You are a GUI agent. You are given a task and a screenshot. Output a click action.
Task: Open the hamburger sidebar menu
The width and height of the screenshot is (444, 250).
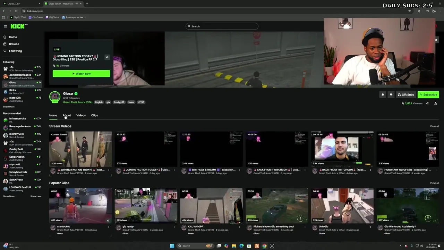coord(6,26)
